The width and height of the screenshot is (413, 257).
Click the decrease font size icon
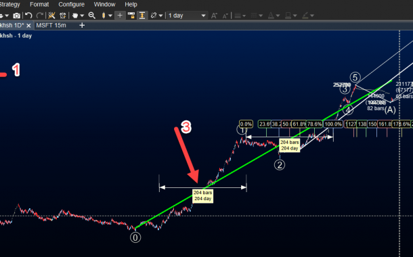point(225,16)
